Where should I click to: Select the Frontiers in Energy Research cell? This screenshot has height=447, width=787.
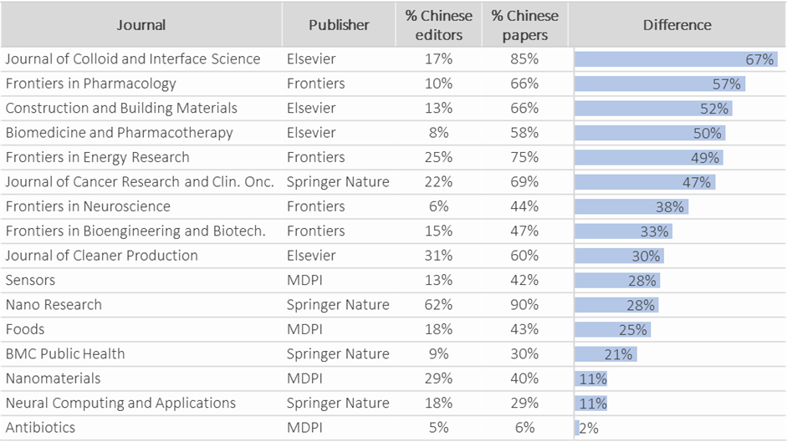click(x=98, y=157)
